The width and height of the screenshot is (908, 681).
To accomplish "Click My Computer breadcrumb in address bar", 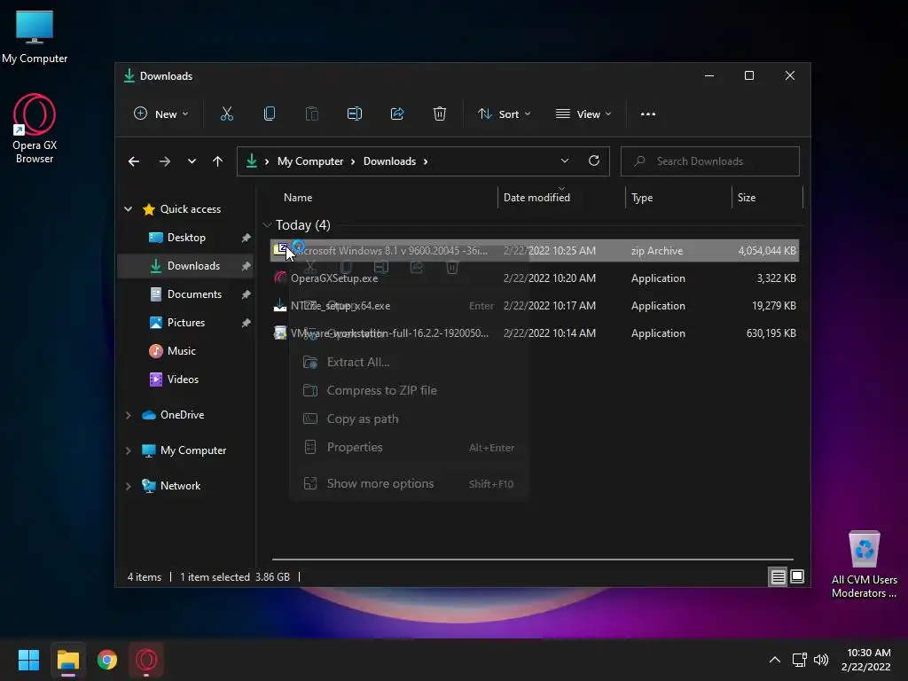I will [309, 161].
